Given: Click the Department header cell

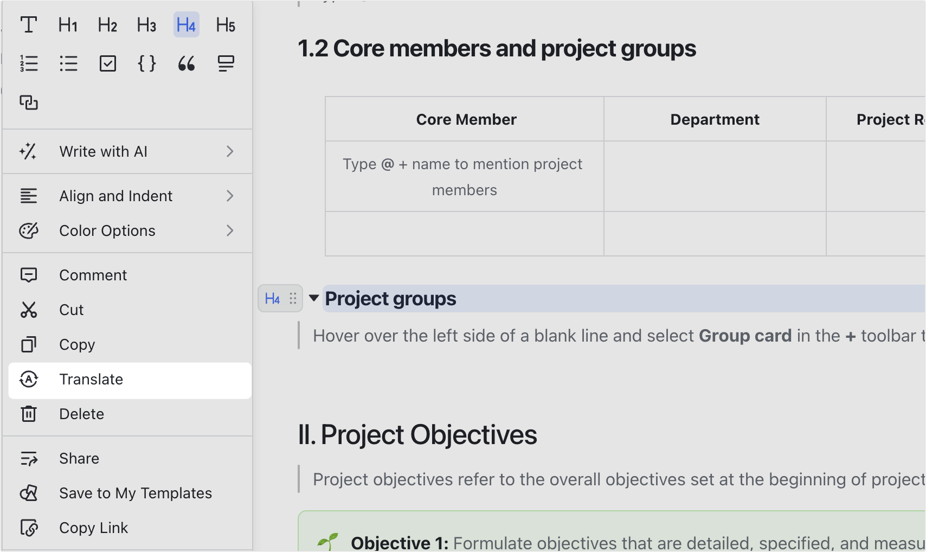Looking at the screenshot, I should pyautogui.click(x=715, y=119).
